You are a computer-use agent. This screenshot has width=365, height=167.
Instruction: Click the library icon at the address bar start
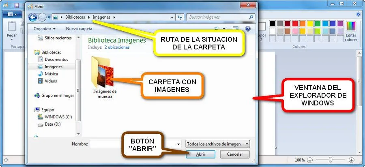[x=56, y=17]
